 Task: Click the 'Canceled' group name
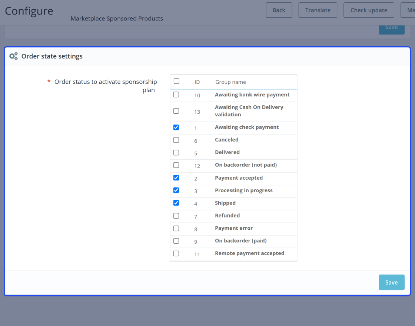[226, 140]
